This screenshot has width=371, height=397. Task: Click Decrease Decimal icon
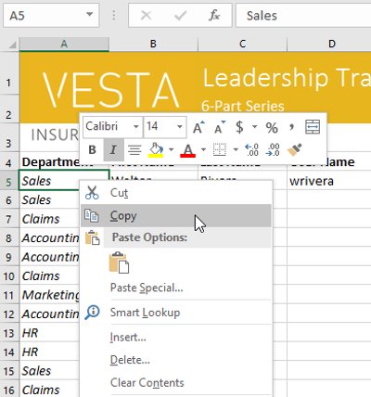pos(273,150)
